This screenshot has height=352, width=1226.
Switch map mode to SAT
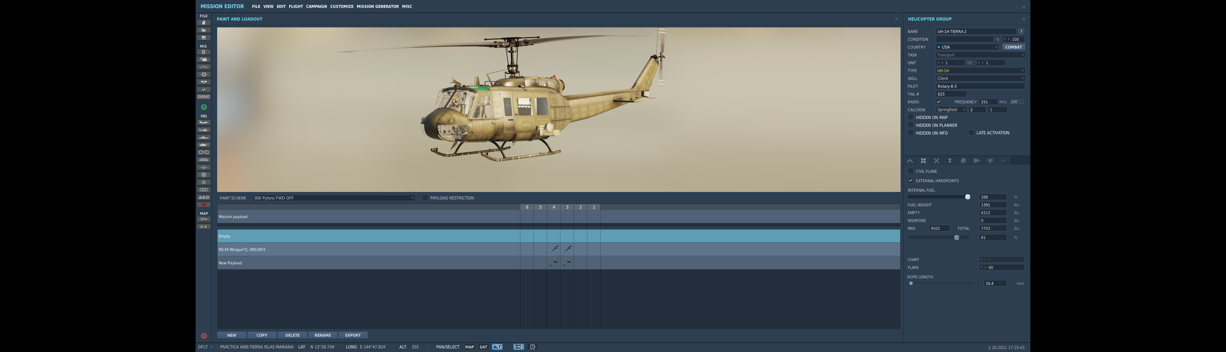coord(483,347)
